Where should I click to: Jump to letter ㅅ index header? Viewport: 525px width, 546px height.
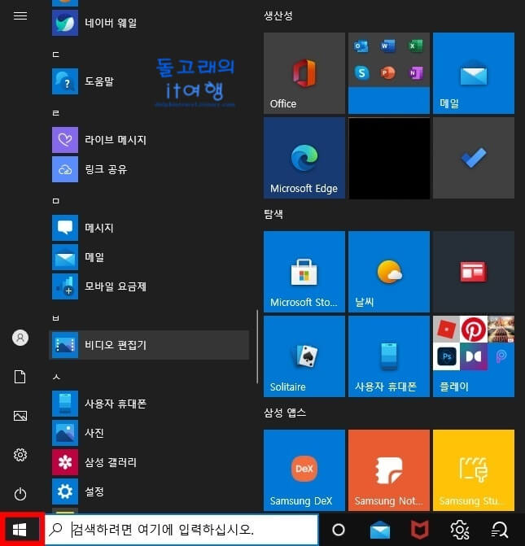[x=56, y=377]
